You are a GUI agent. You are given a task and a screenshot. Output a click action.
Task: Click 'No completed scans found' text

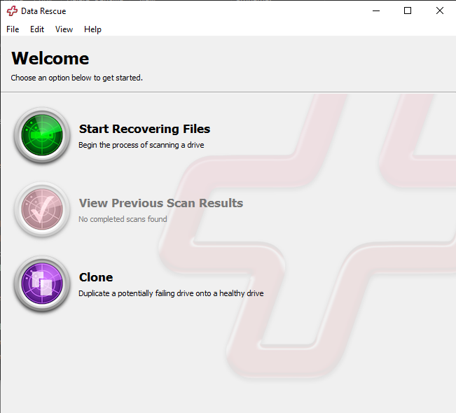coord(123,219)
